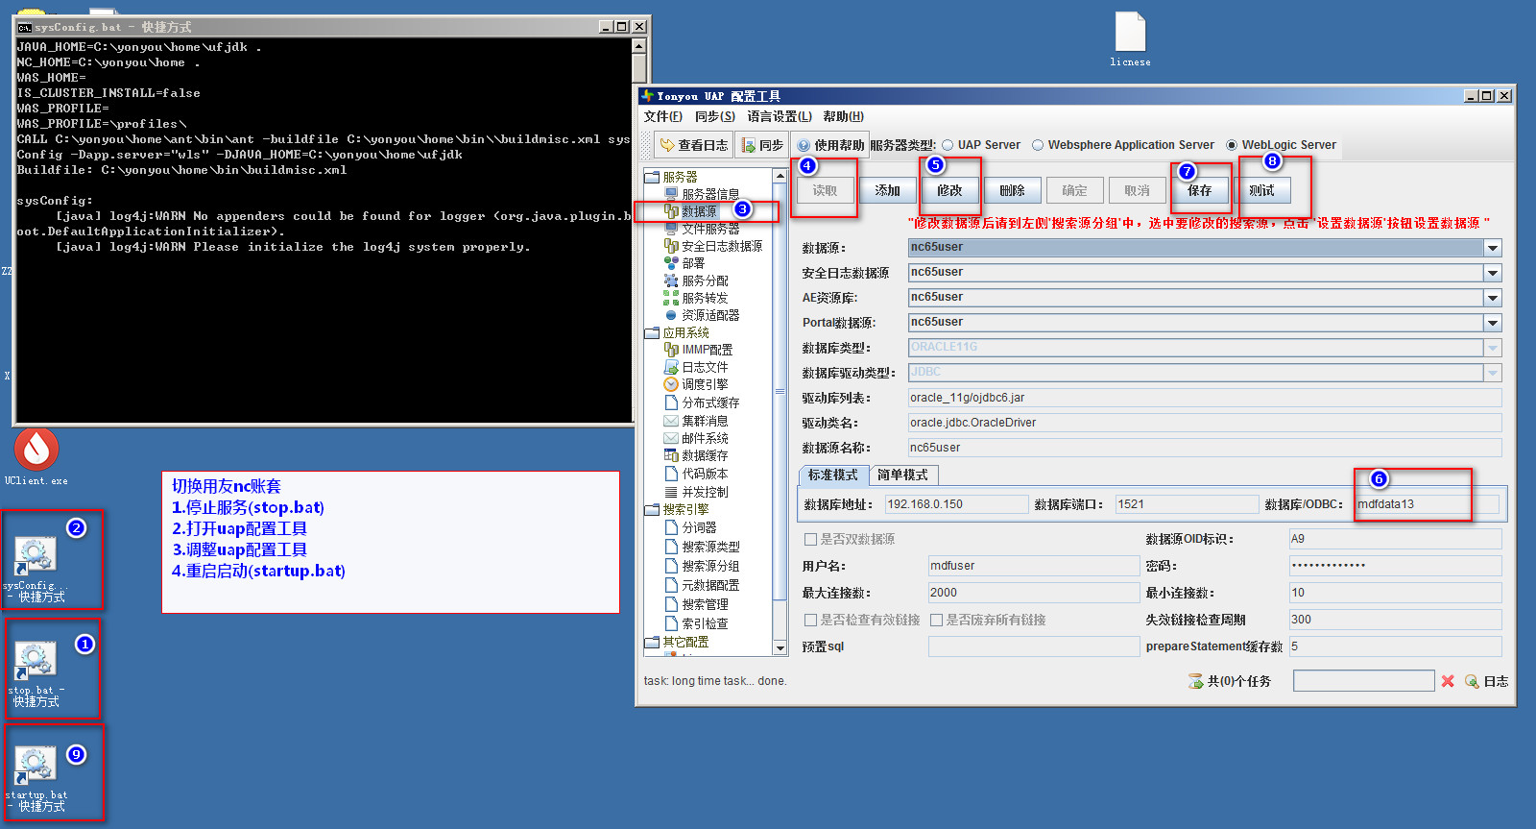Select the WebLogic Server radio button
Image resolution: width=1536 pixels, height=829 pixels.
(x=1232, y=145)
